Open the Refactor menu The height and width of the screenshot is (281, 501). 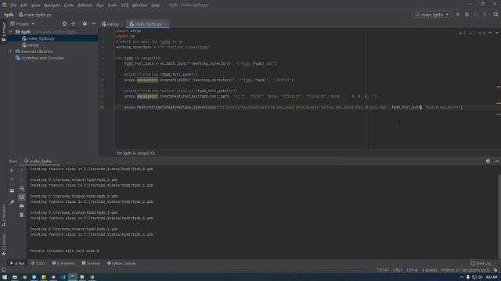tap(85, 5)
